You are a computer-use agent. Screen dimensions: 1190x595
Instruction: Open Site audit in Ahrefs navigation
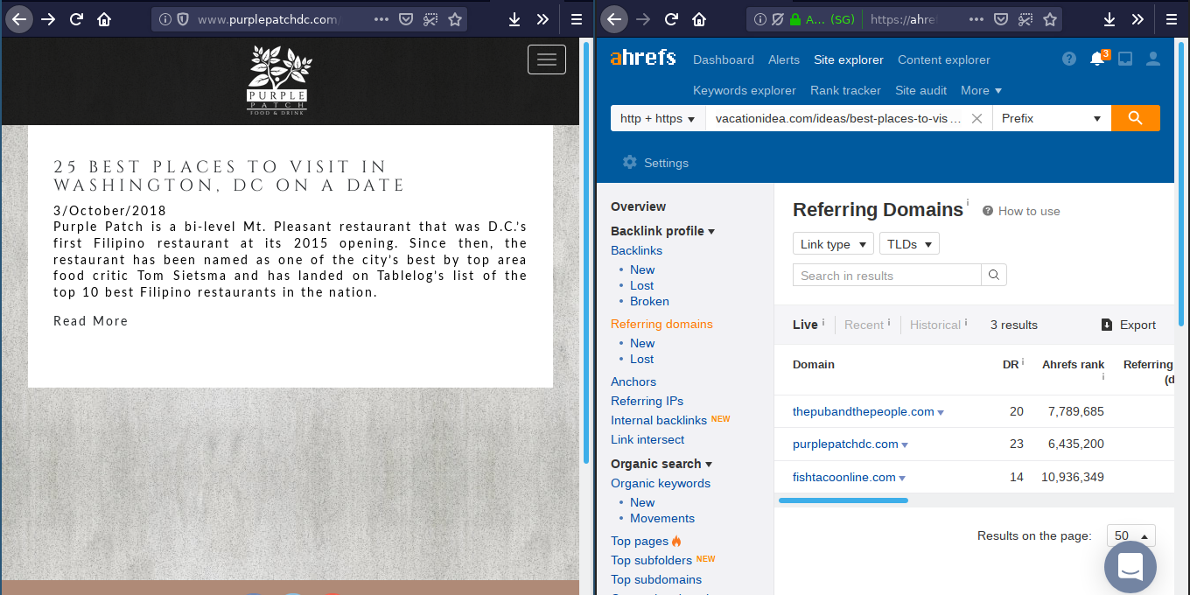click(x=921, y=90)
